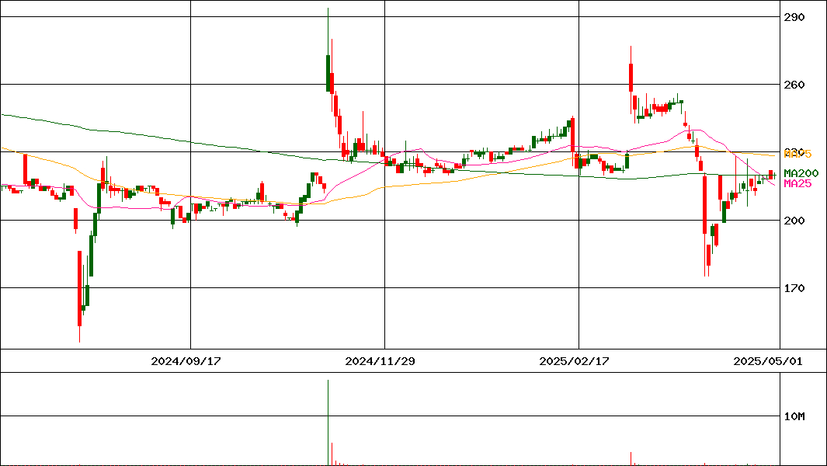This screenshot has height=466, width=827.
Task: Select the 2024/11/29 date label
Action: pos(380,361)
